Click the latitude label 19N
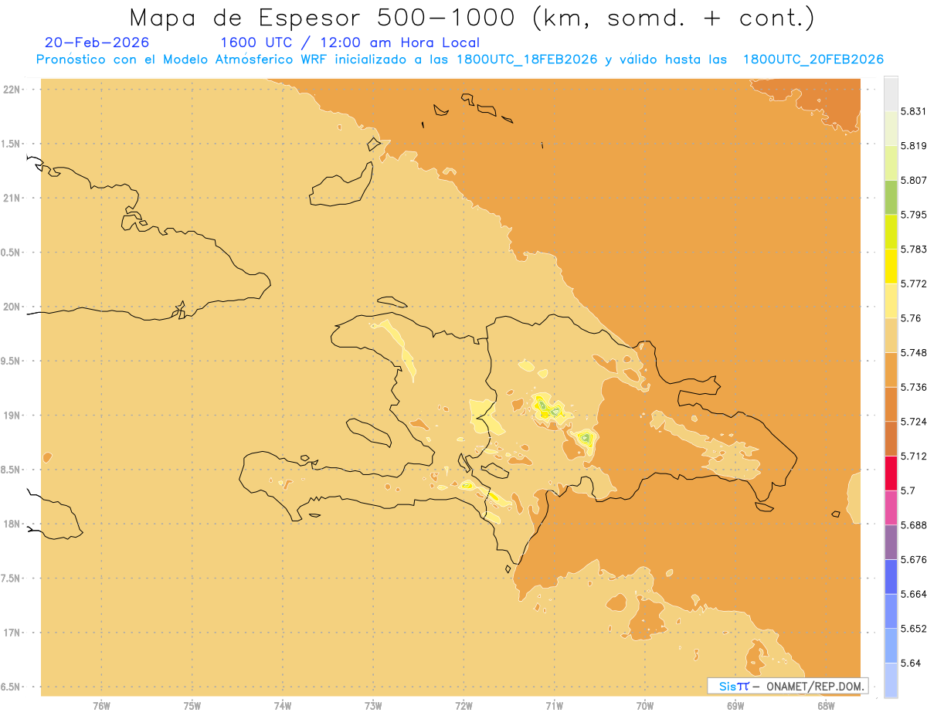This screenshot has width=927, height=716. click(12, 415)
